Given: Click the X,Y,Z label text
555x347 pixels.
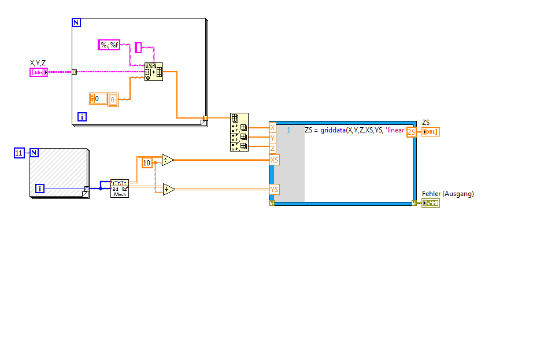Looking at the screenshot, I should (x=38, y=63).
